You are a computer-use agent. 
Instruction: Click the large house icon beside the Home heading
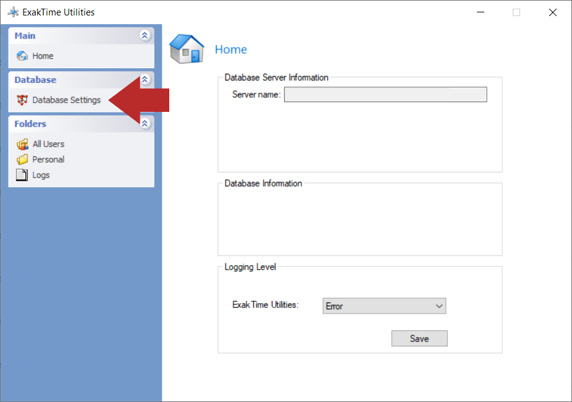tap(187, 49)
